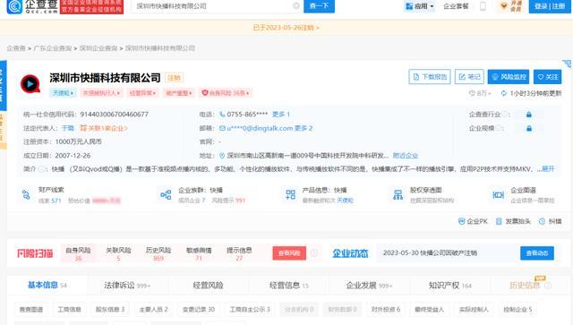Open 企业套餐 enterprise package link

[x=456, y=6]
